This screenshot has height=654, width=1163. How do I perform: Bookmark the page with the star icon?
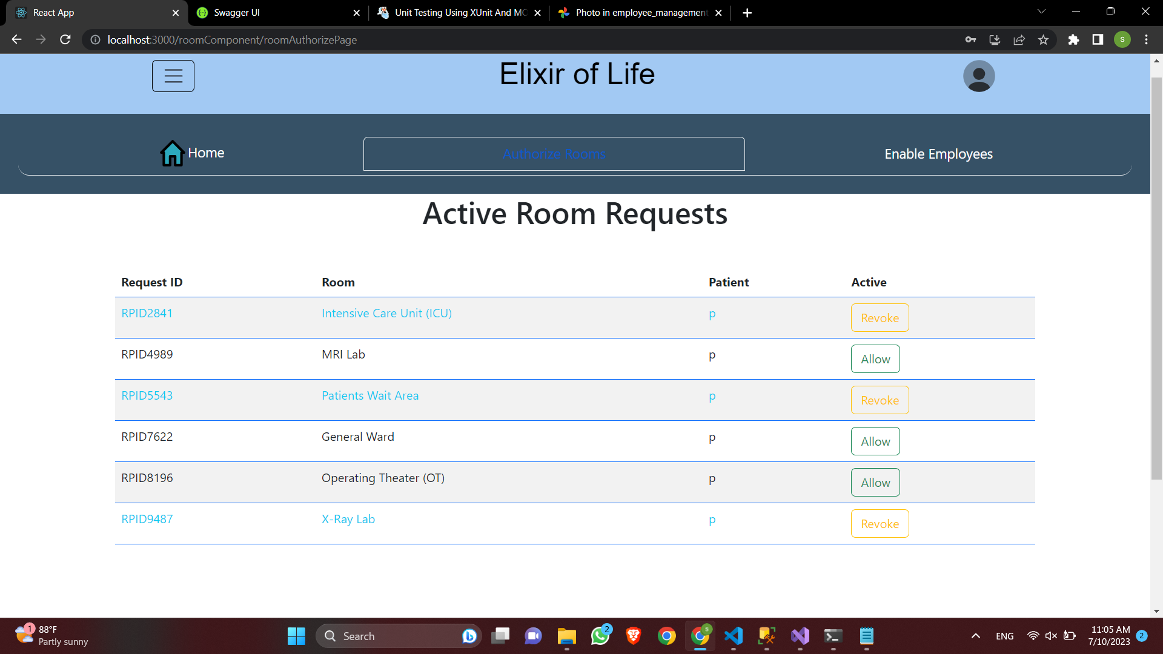pos(1043,39)
